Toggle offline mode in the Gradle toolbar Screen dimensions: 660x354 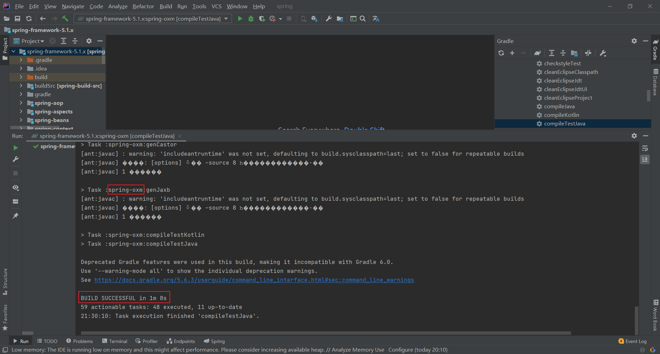tap(588, 53)
